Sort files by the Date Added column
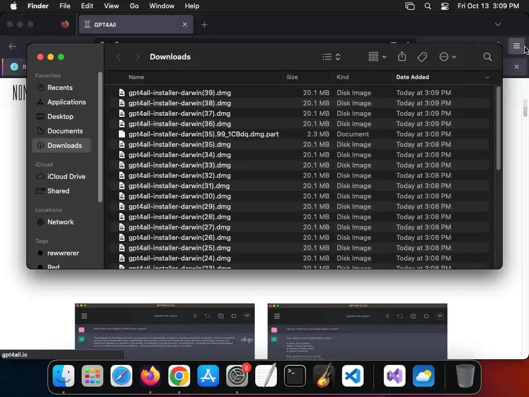Image resolution: width=529 pixels, height=397 pixels. pos(412,78)
